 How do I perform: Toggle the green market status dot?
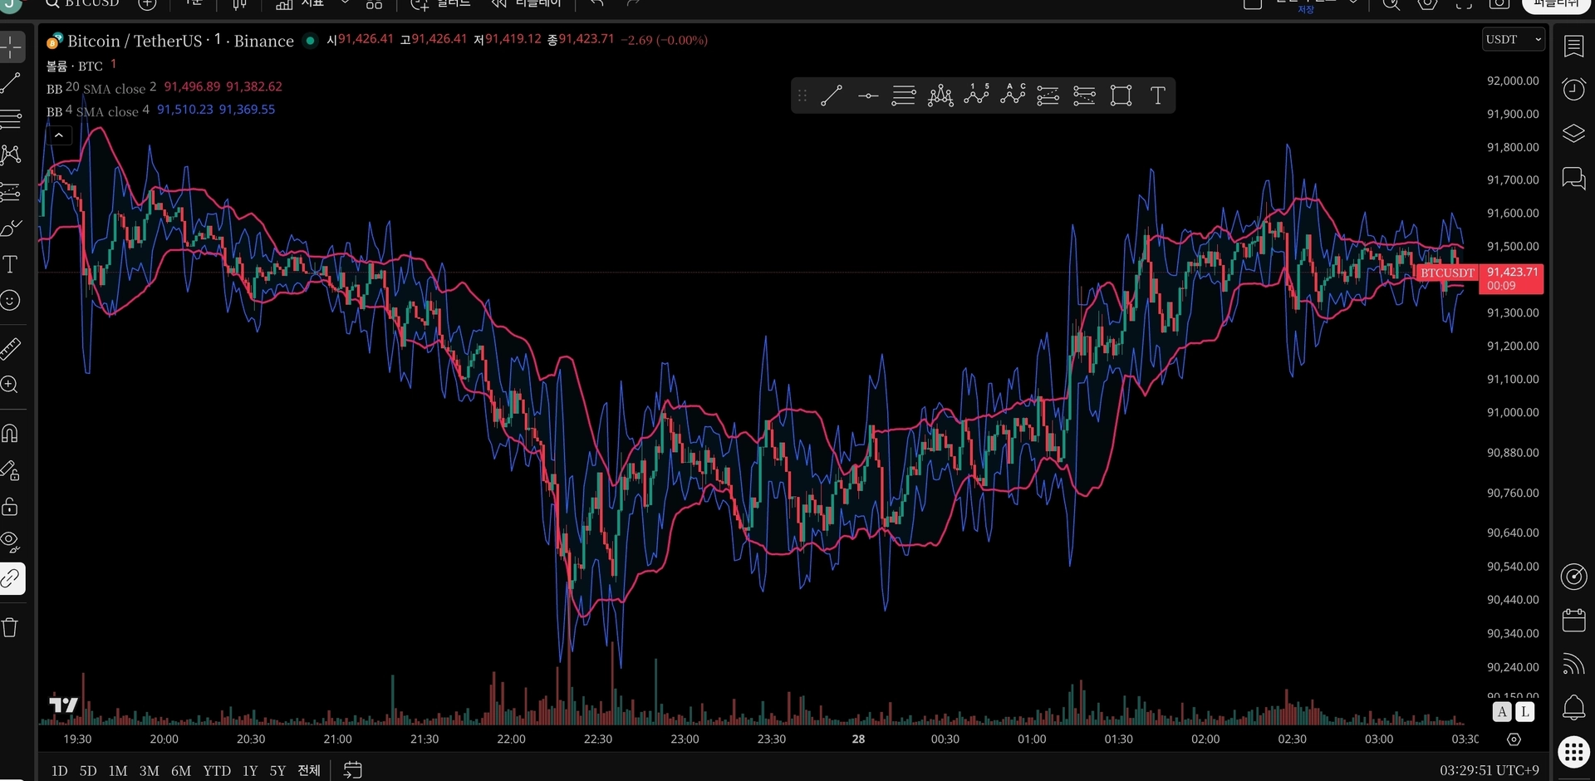[310, 40]
